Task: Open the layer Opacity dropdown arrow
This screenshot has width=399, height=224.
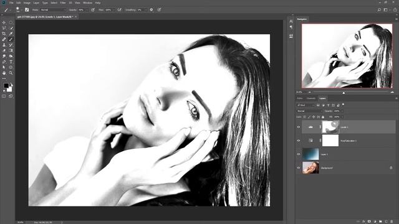Action: point(342,111)
